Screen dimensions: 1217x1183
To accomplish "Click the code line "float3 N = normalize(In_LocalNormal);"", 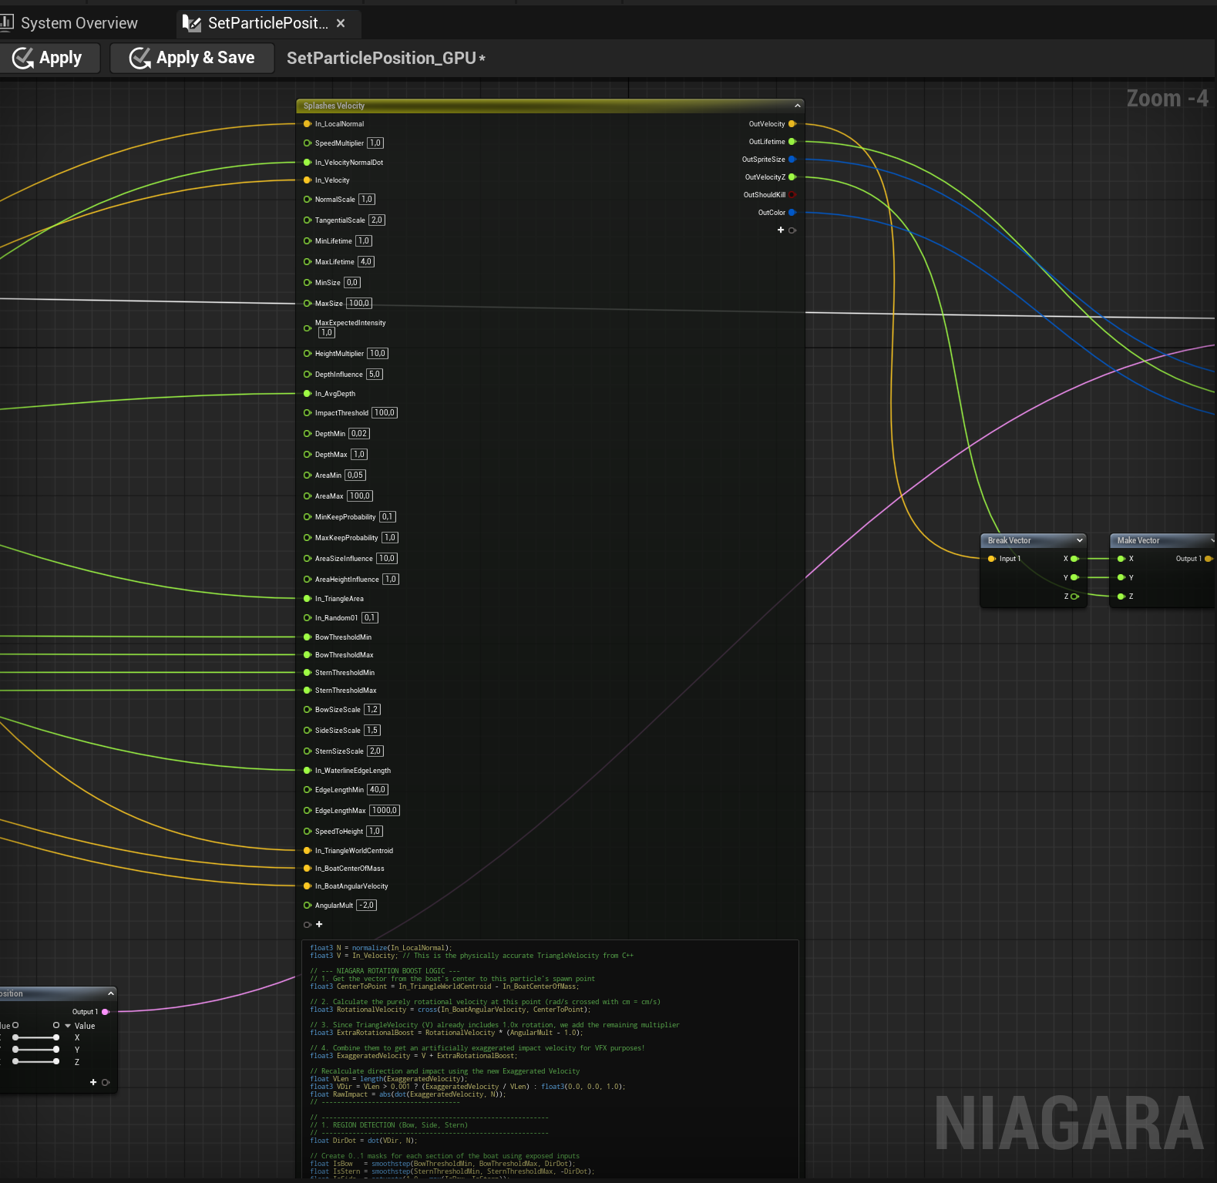I will pyautogui.click(x=382, y=948).
